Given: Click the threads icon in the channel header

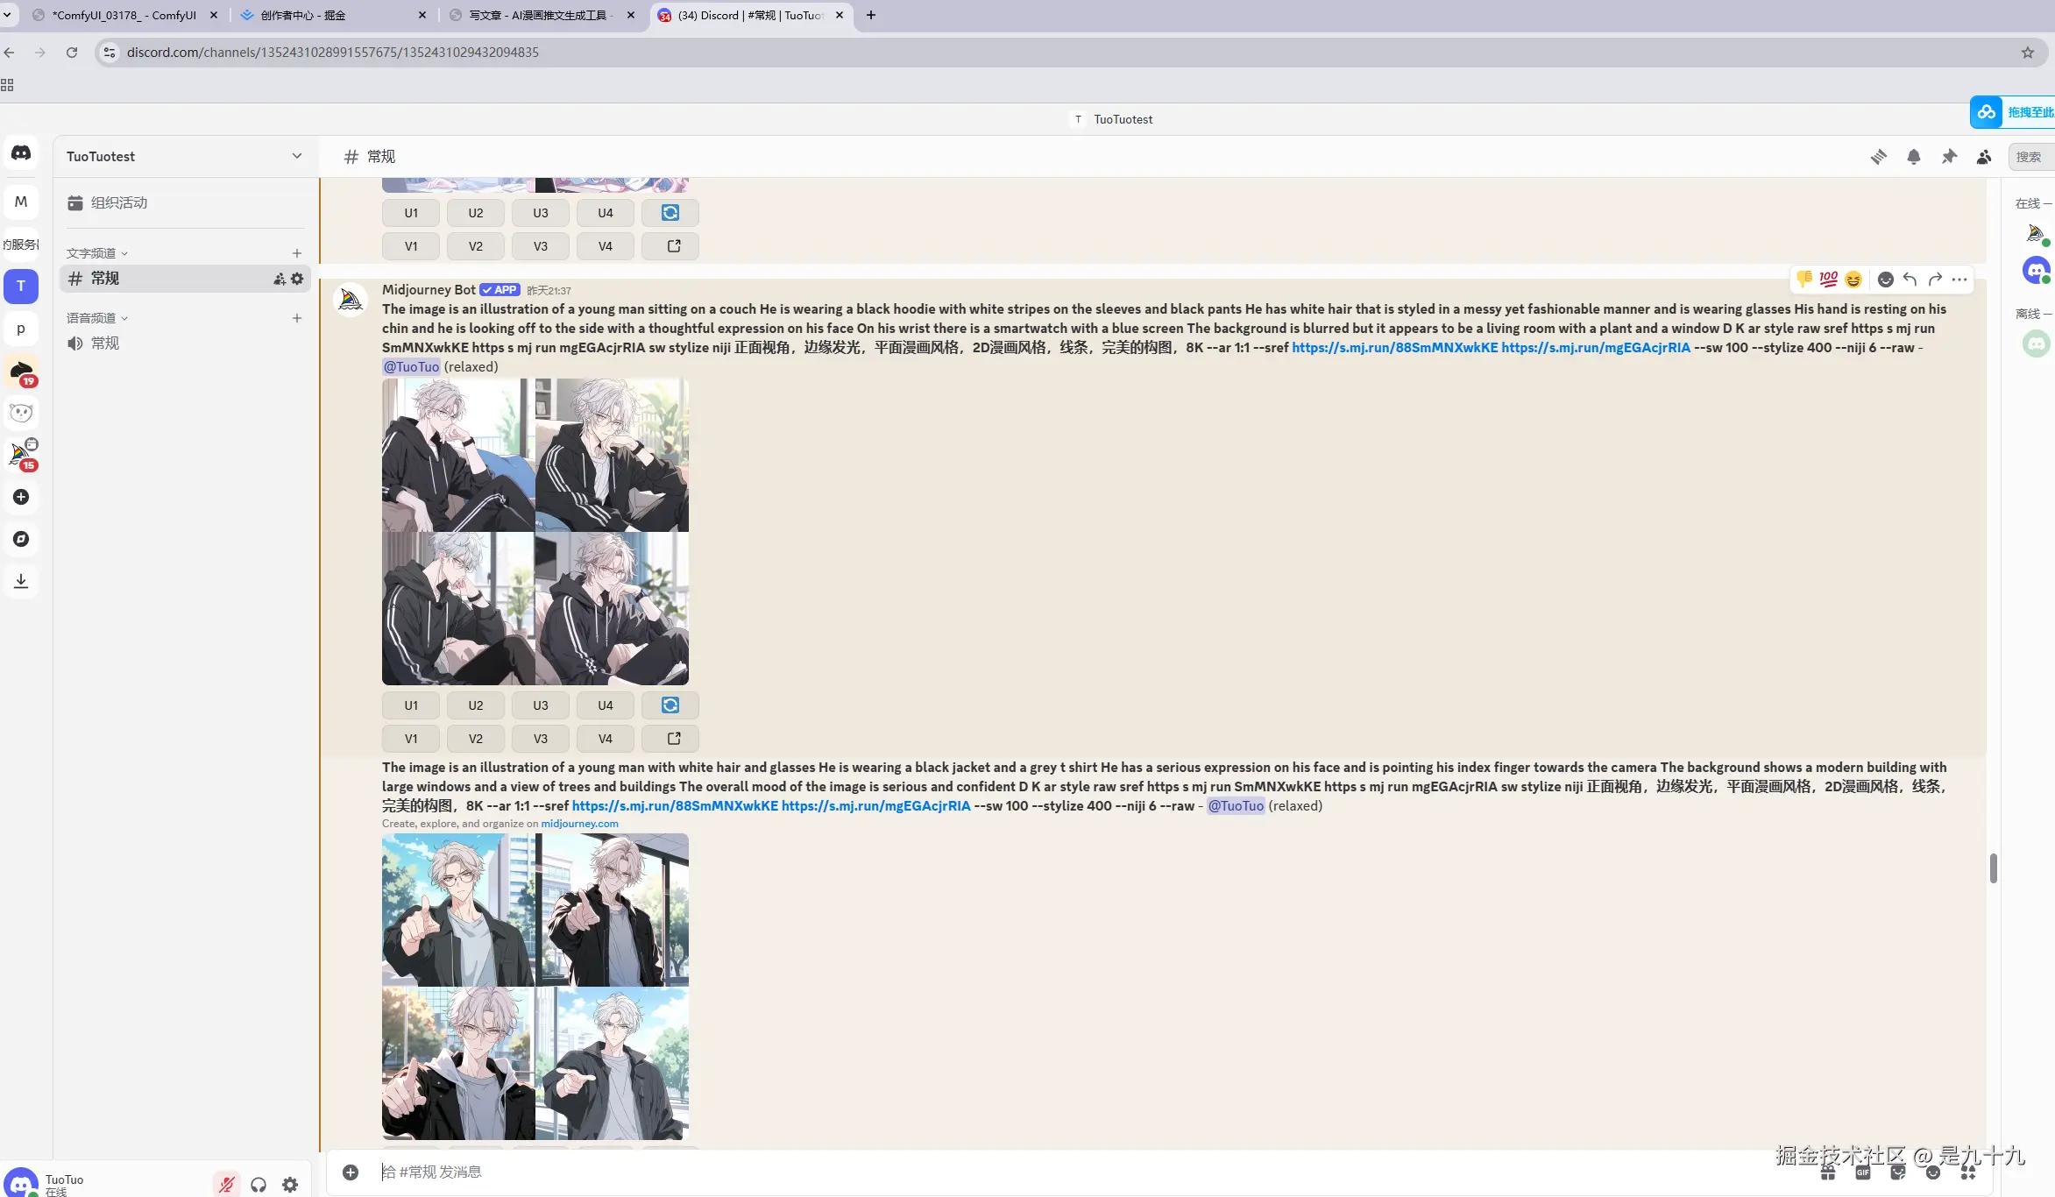Looking at the screenshot, I should (1879, 157).
